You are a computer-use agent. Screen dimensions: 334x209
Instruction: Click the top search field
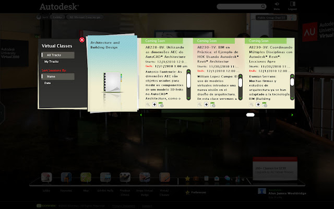[239, 7]
